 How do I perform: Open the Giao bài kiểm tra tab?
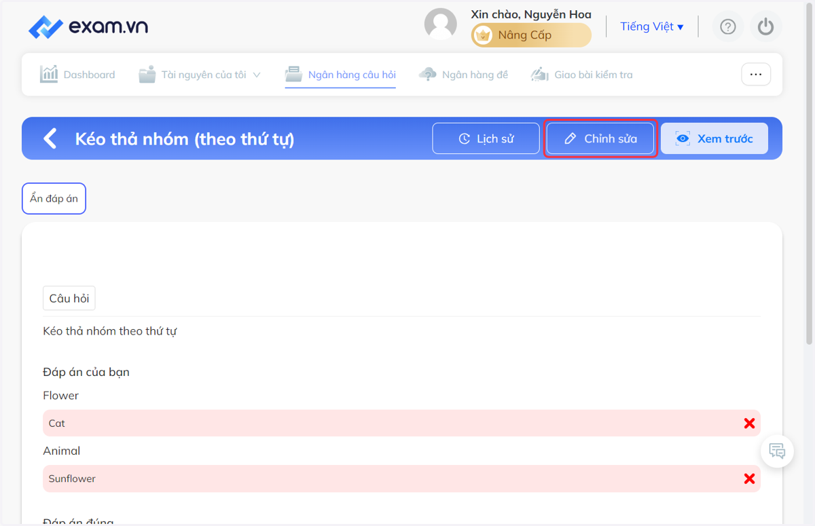click(581, 75)
